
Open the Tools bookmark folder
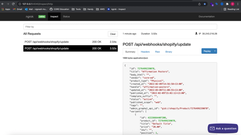point(76,9)
